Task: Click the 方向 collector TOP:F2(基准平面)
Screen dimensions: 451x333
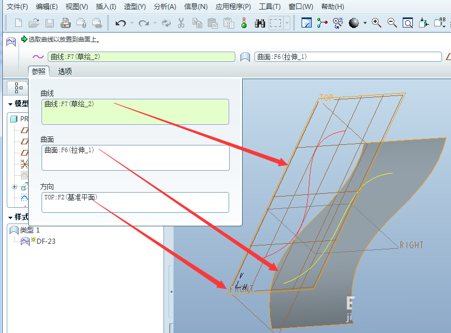Action: tap(135, 203)
